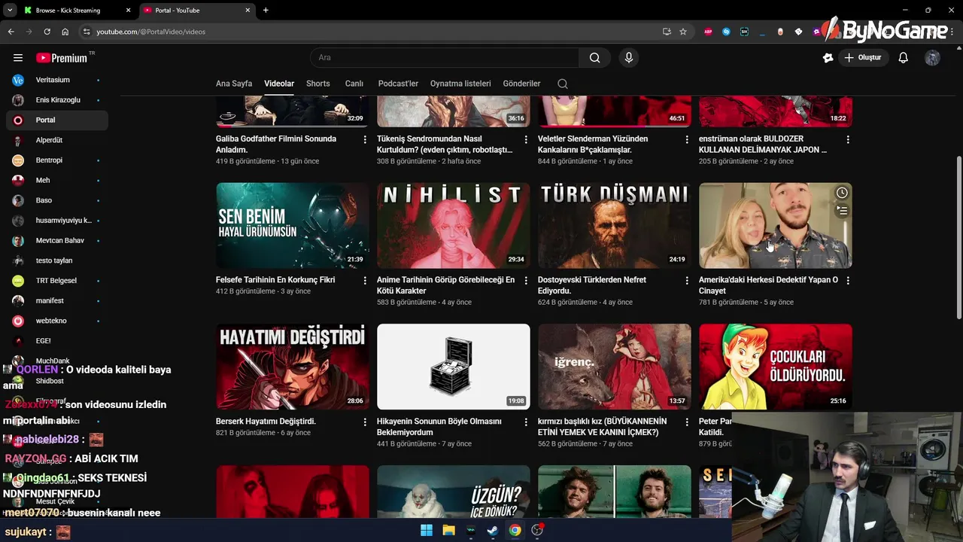Open options menu for Godfather video
Screen dimensions: 963x542
(x=365, y=139)
